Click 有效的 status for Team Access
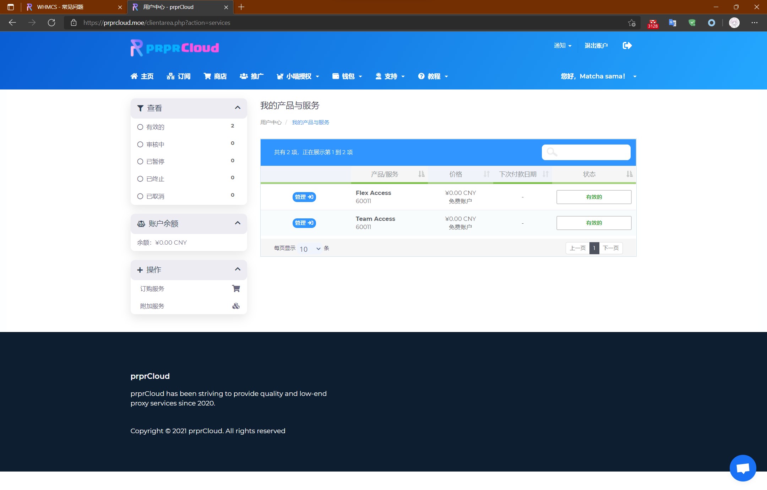Image resolution: width=767 pixels, height=490 pixels. click(594, 223)
